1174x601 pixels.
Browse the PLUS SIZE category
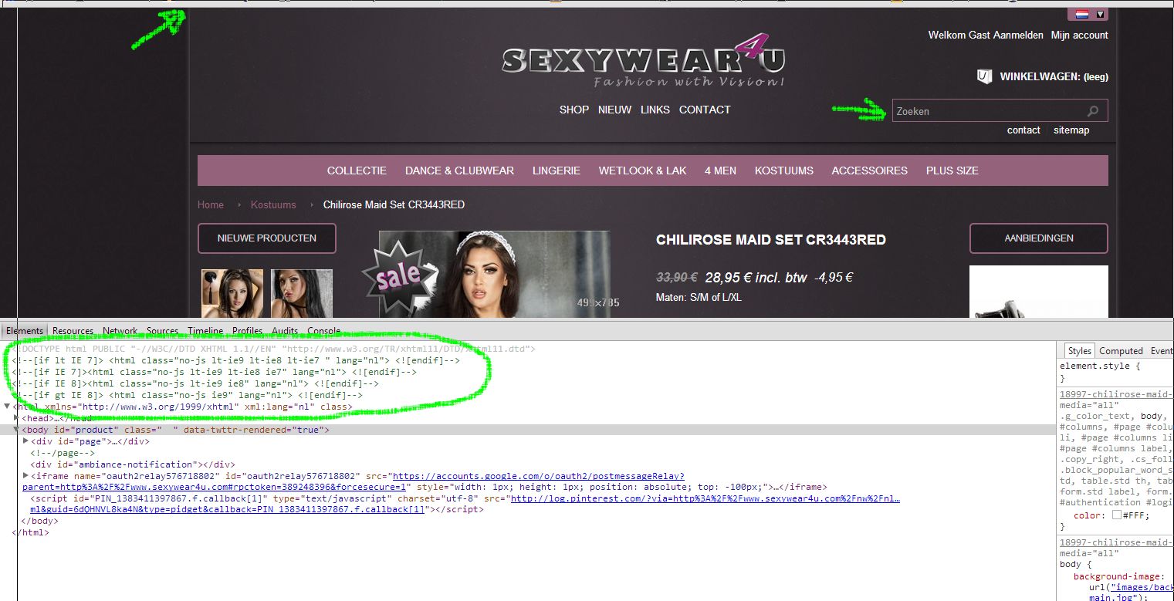[952, 171]
